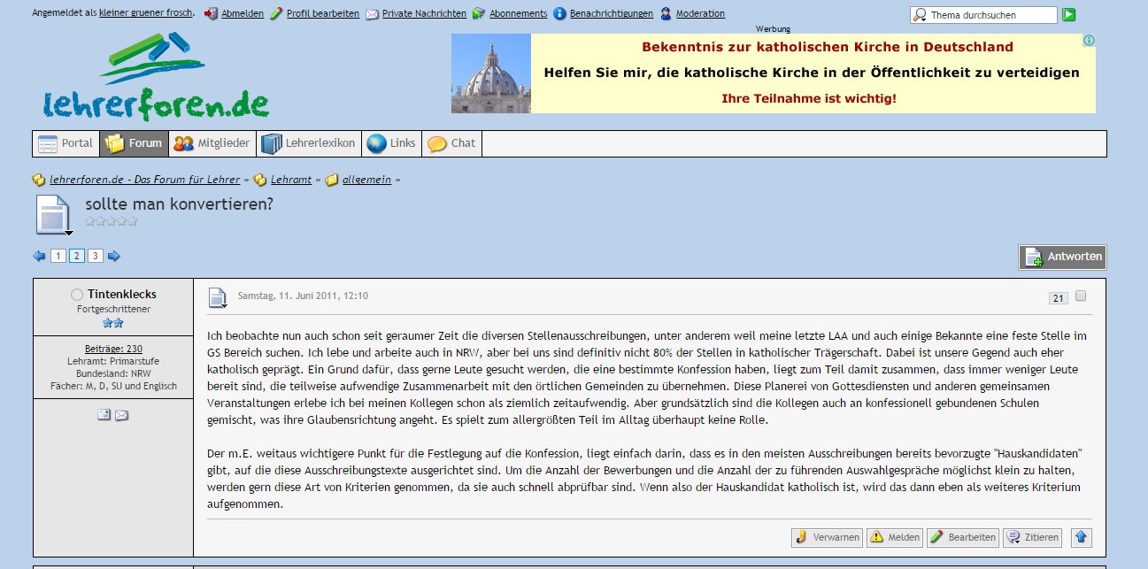Go to next page with right arrow
1148x569 pixels.
[x=114, y=257]
